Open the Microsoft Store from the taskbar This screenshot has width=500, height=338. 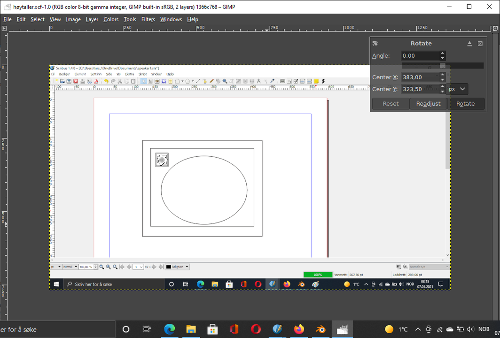[x=212, y=329]
